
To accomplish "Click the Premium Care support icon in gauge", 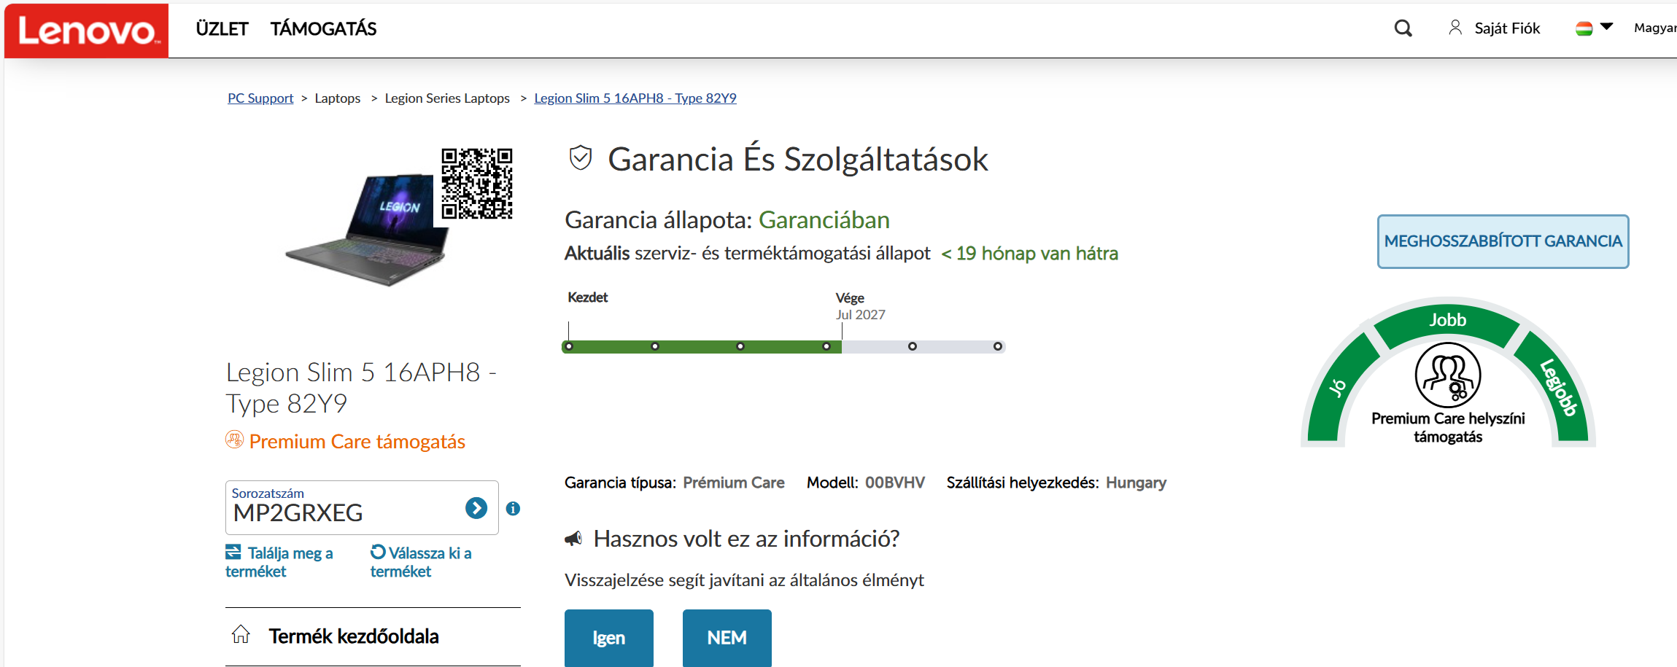I will coord(1447,375).
